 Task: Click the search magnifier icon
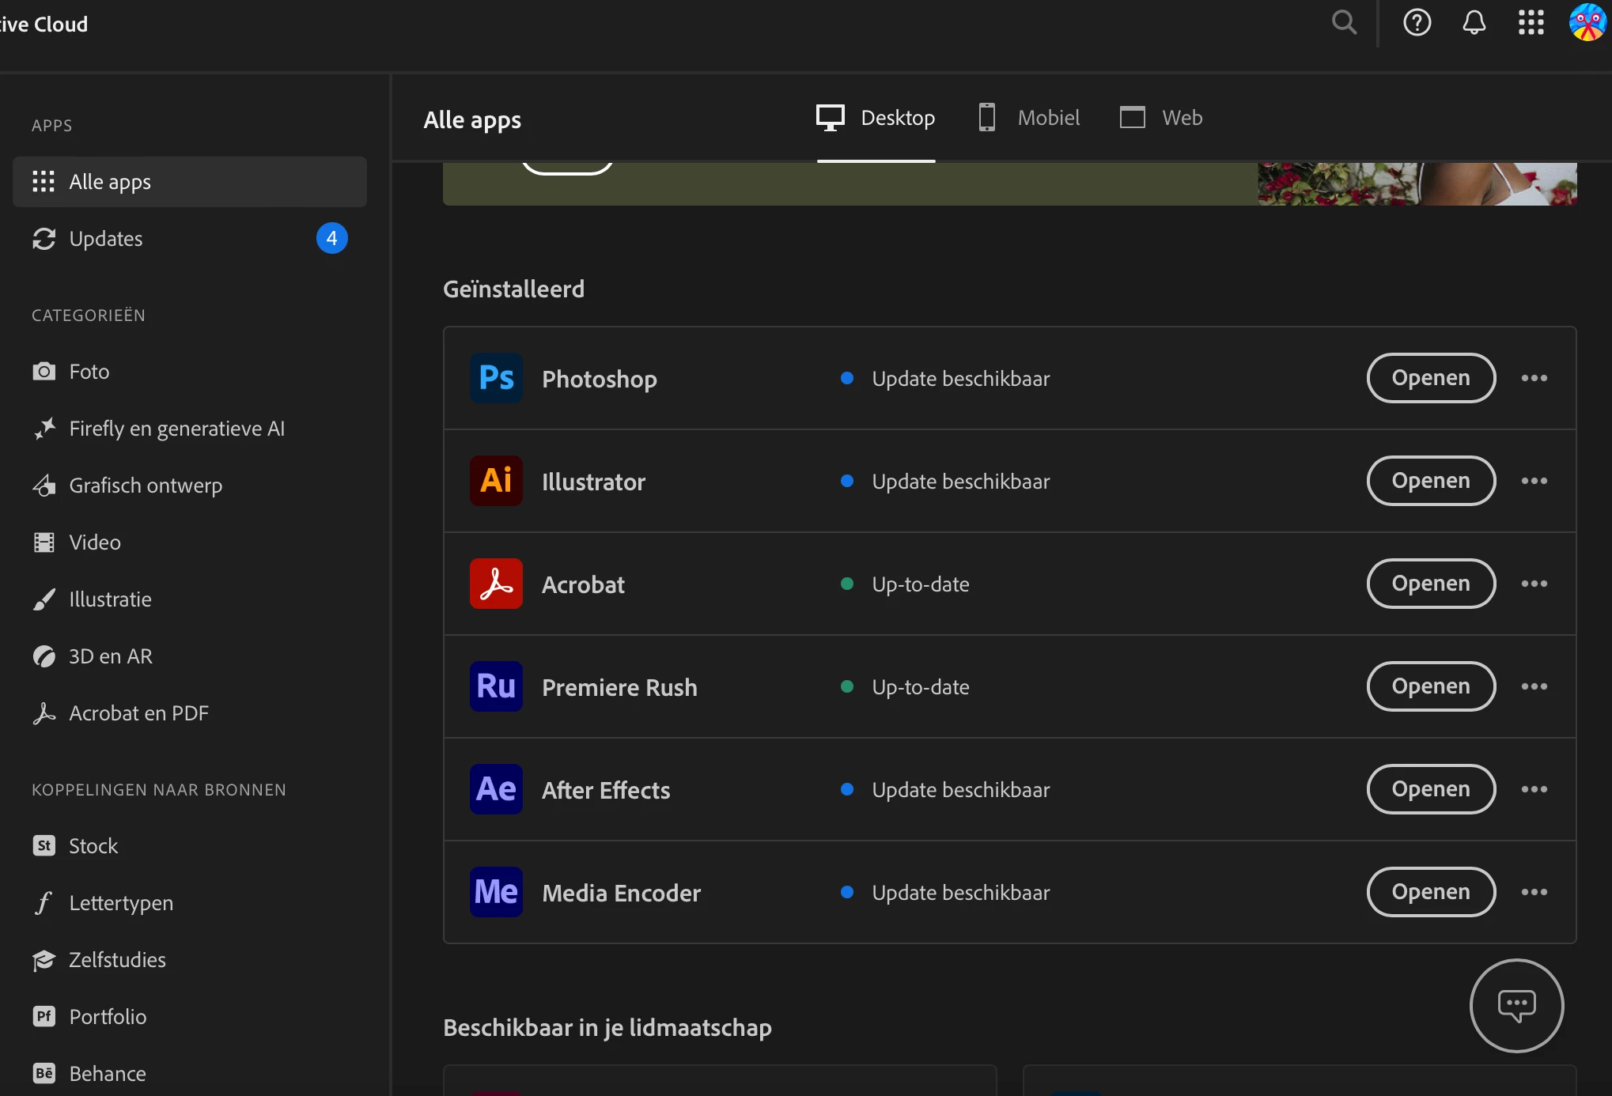pyautogui.click(x=1343, y=23)
